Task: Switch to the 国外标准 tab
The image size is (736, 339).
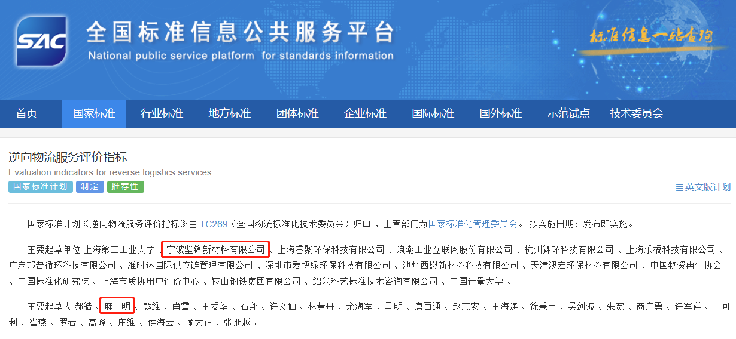Action: pyautogui.click(x=501, y=113)
